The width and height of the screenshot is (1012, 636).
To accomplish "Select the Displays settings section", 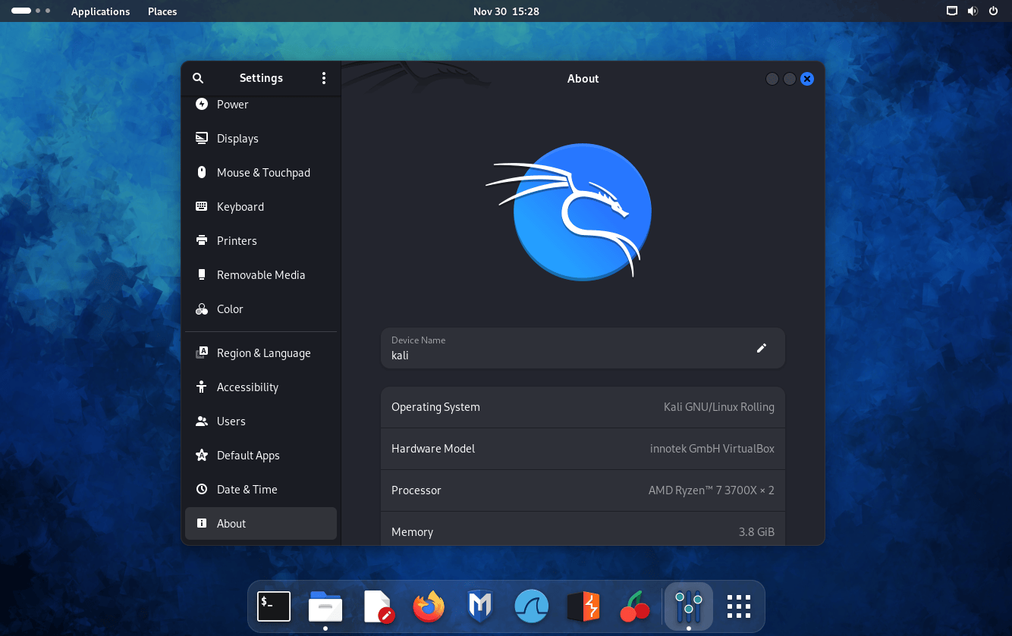I will [x=237, y=138].
